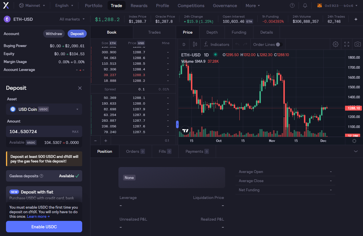363x236 pixels.
Task: Open the All markets dropdown
Action: tap(72, 19)
